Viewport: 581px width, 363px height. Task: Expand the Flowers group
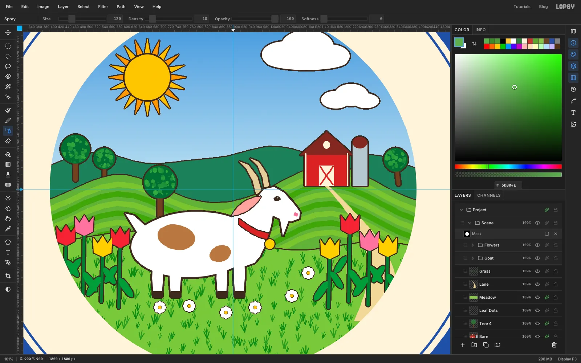pyautogui.click(x=473, y=245)
